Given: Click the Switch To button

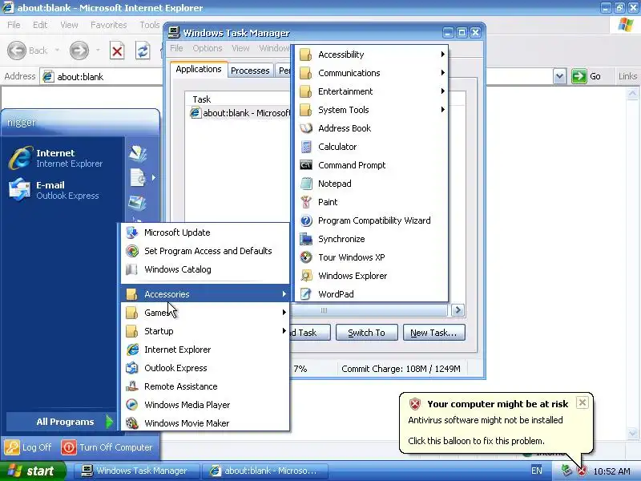Looking at the screenshot, I should click(x=366, y=333).
